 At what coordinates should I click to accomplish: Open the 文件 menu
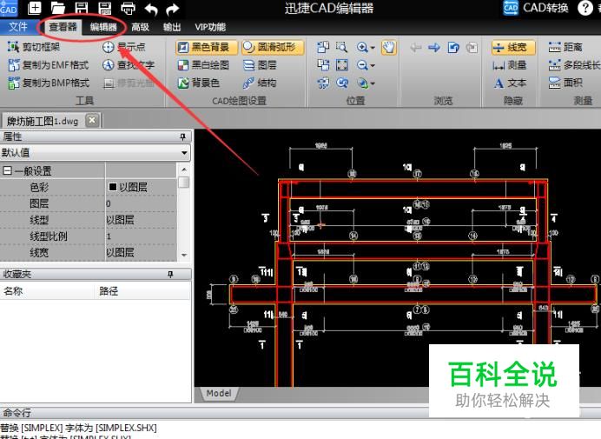coord(17,27)
